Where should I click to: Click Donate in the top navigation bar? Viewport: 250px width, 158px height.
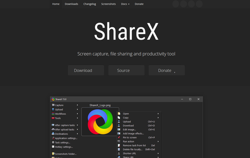[139, 4]
